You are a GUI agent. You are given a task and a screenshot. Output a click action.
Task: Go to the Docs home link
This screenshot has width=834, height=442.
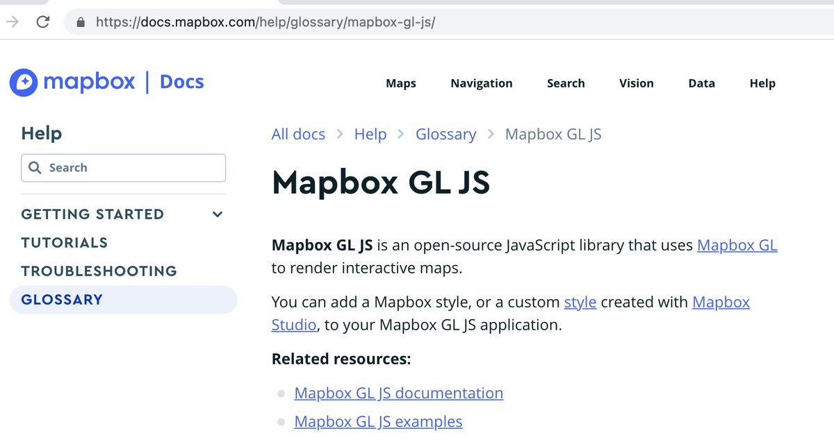182,82
